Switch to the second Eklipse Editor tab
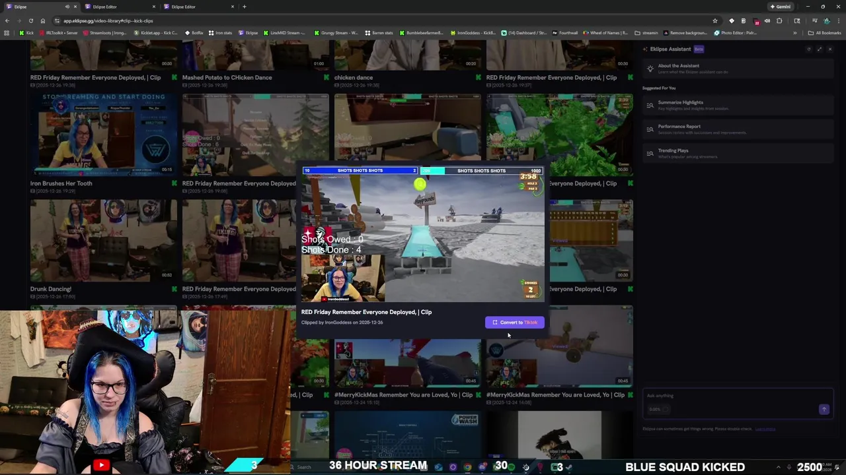The height and width of the screenshot is (475, 846). (119, 7)
